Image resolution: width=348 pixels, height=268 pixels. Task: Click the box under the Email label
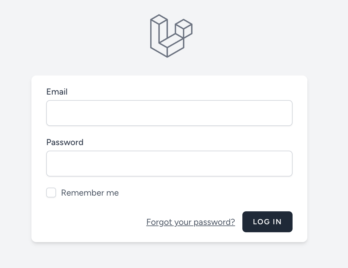click(x=169, y=113)
